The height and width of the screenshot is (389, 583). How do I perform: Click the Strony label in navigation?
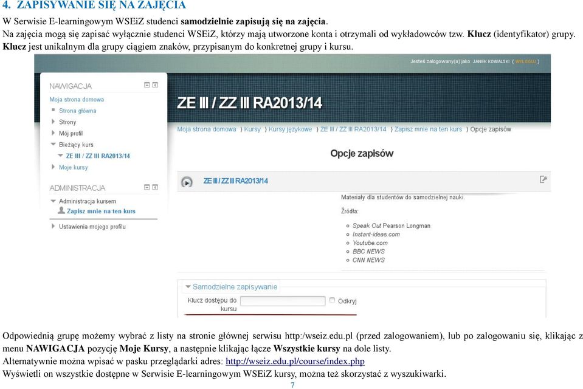tap(67, 122)
